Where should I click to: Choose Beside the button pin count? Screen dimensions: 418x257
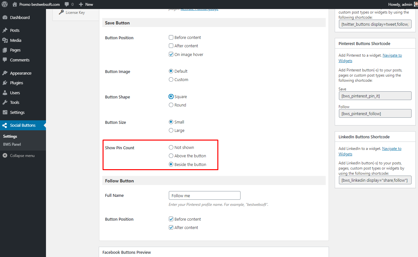pyautogui.click(x=171, y=164)
